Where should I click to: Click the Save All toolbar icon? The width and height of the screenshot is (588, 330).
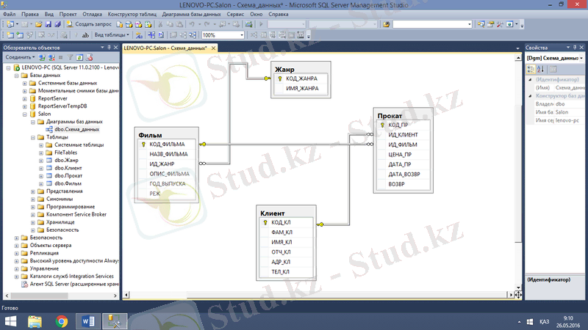57,24
